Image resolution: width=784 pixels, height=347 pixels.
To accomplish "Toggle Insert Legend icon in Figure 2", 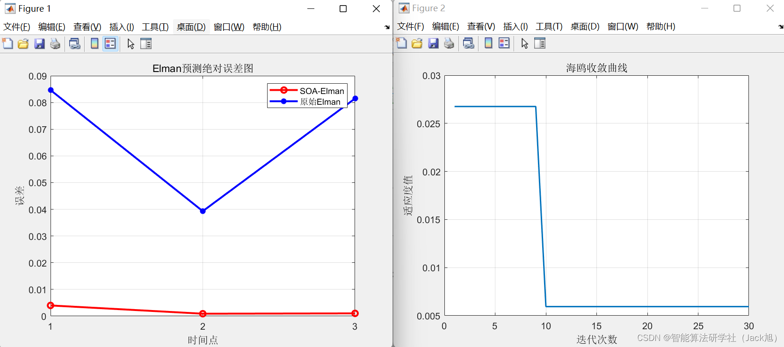I will pos(504,43).
